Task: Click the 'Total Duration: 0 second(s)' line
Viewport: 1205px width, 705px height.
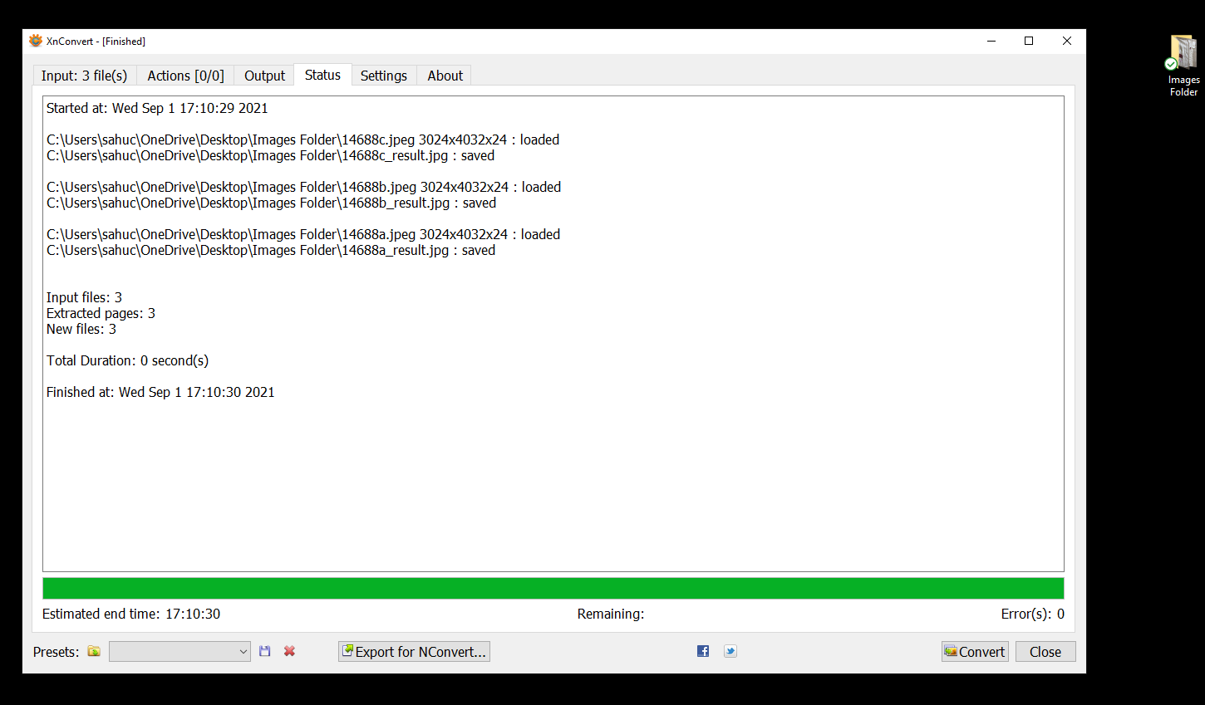Action: pyautogui.click(x=127, y=360)
